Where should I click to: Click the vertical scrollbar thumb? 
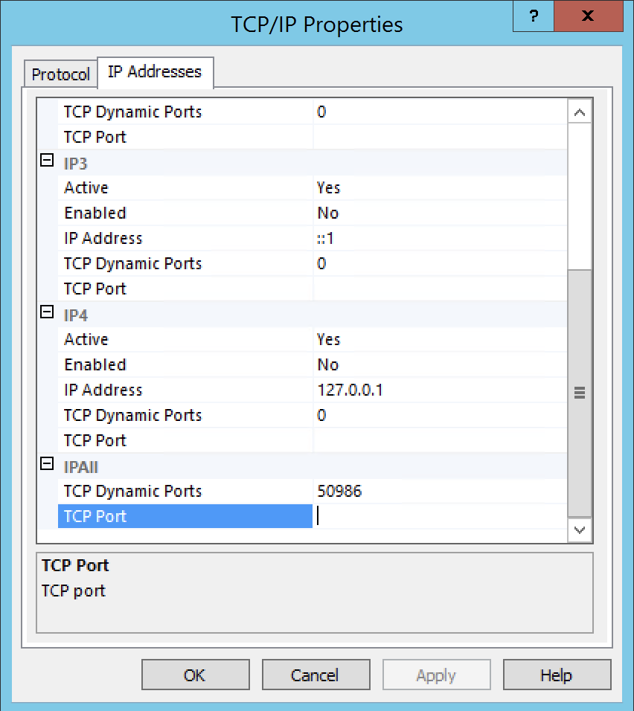580,393
